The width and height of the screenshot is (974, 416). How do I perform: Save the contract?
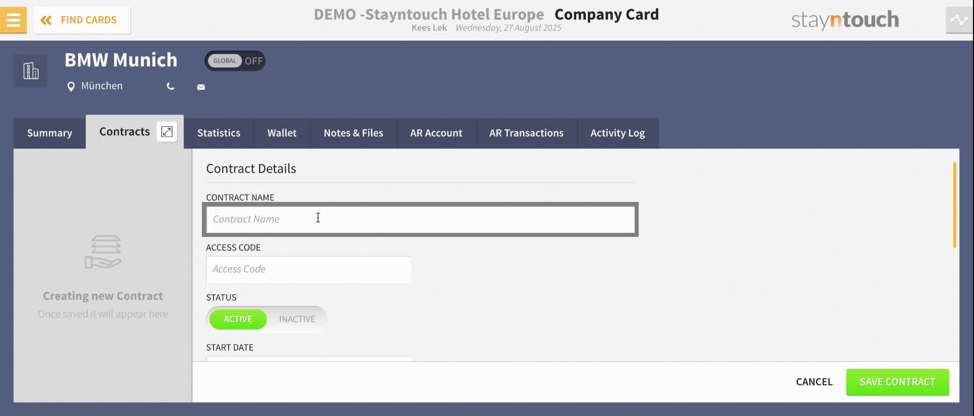pos(897,382)
